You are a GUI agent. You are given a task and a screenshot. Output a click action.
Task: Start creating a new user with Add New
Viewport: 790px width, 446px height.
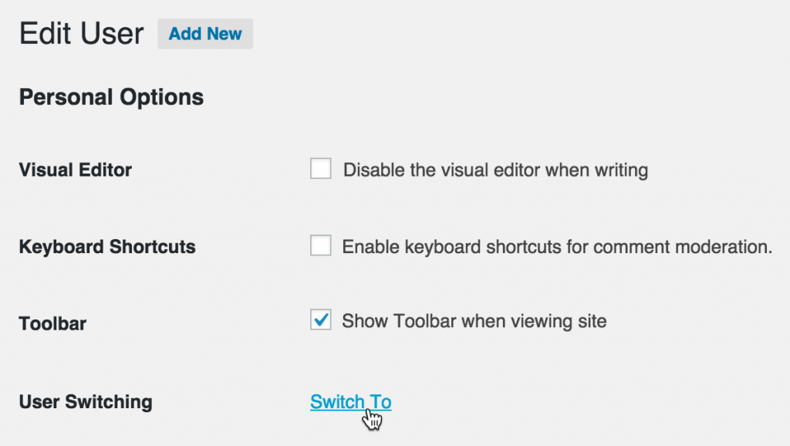click(x=204, y=33)
